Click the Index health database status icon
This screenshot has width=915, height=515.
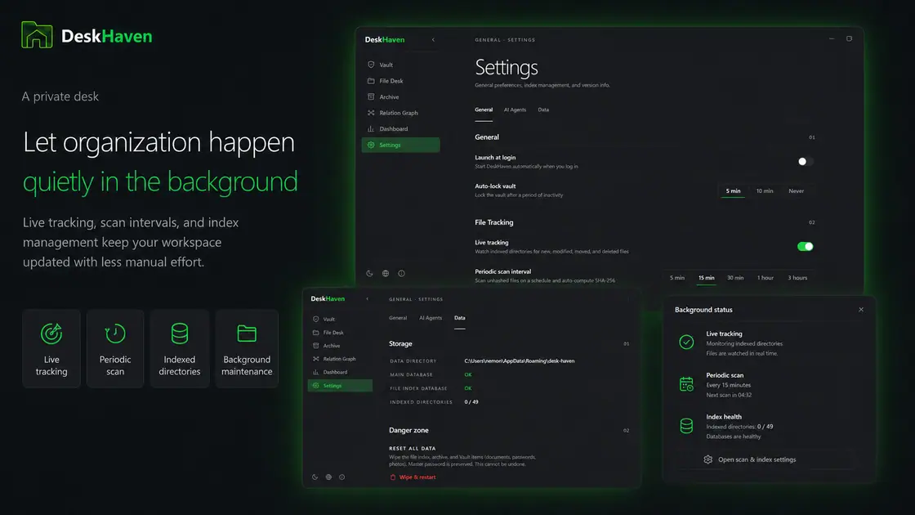(686, 426)
